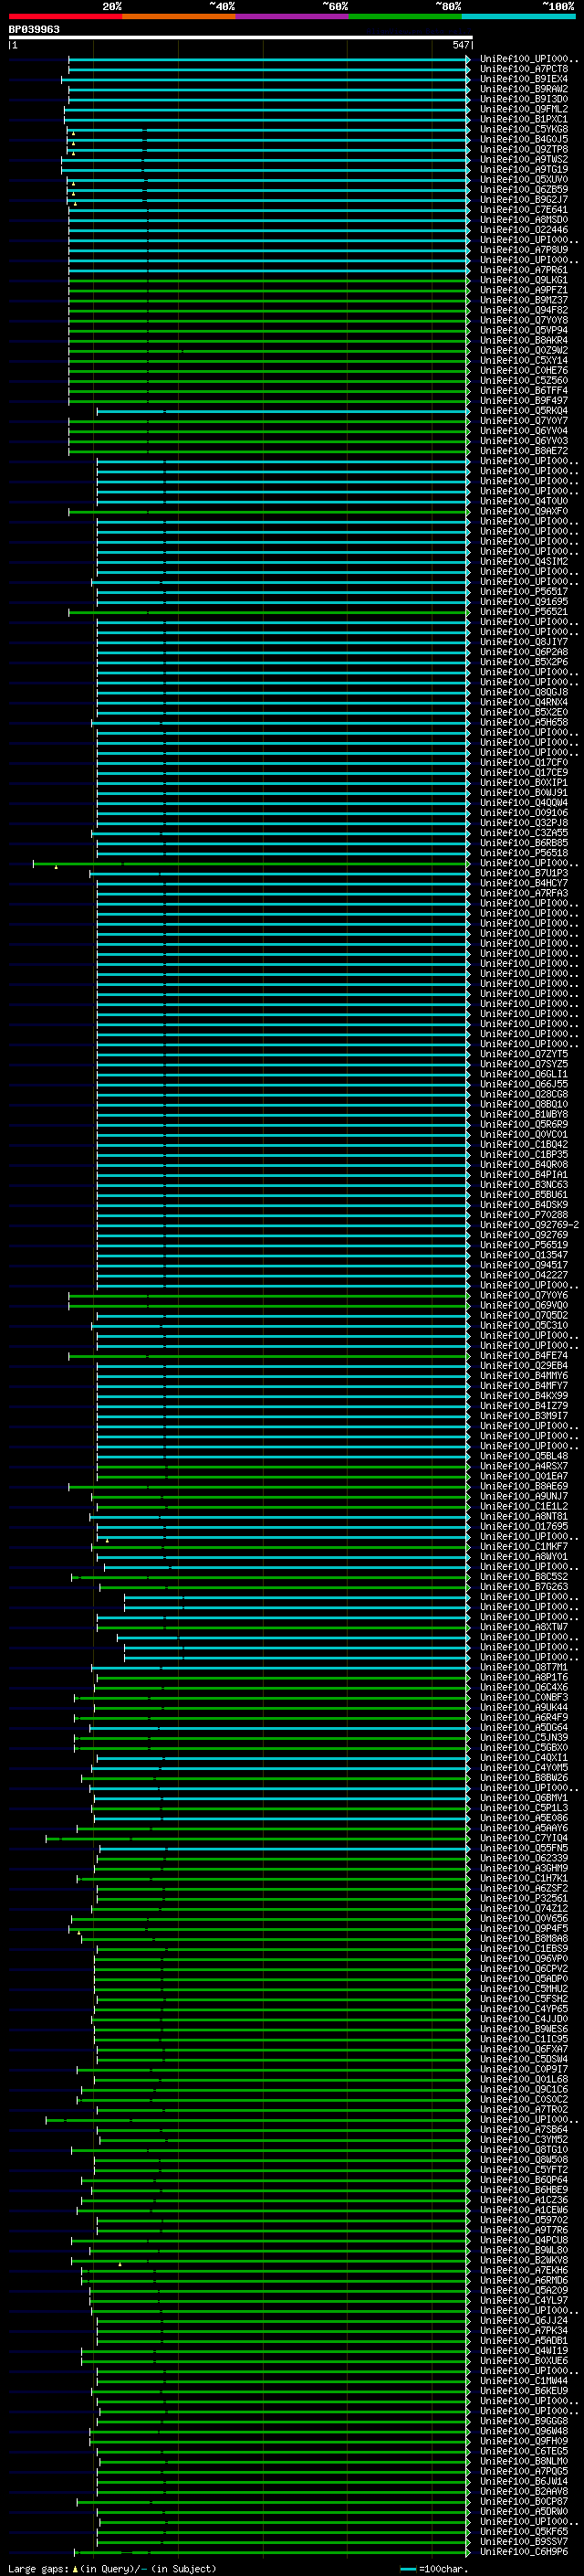
Task: Select hit label UniRef100_C0HE76
Action: click(524, 370)
